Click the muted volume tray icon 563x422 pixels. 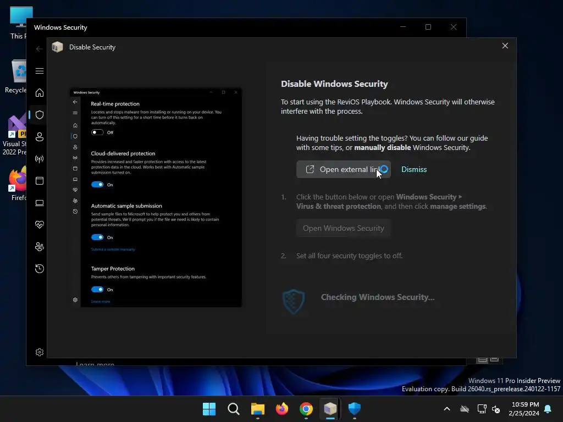pos(496,409)
